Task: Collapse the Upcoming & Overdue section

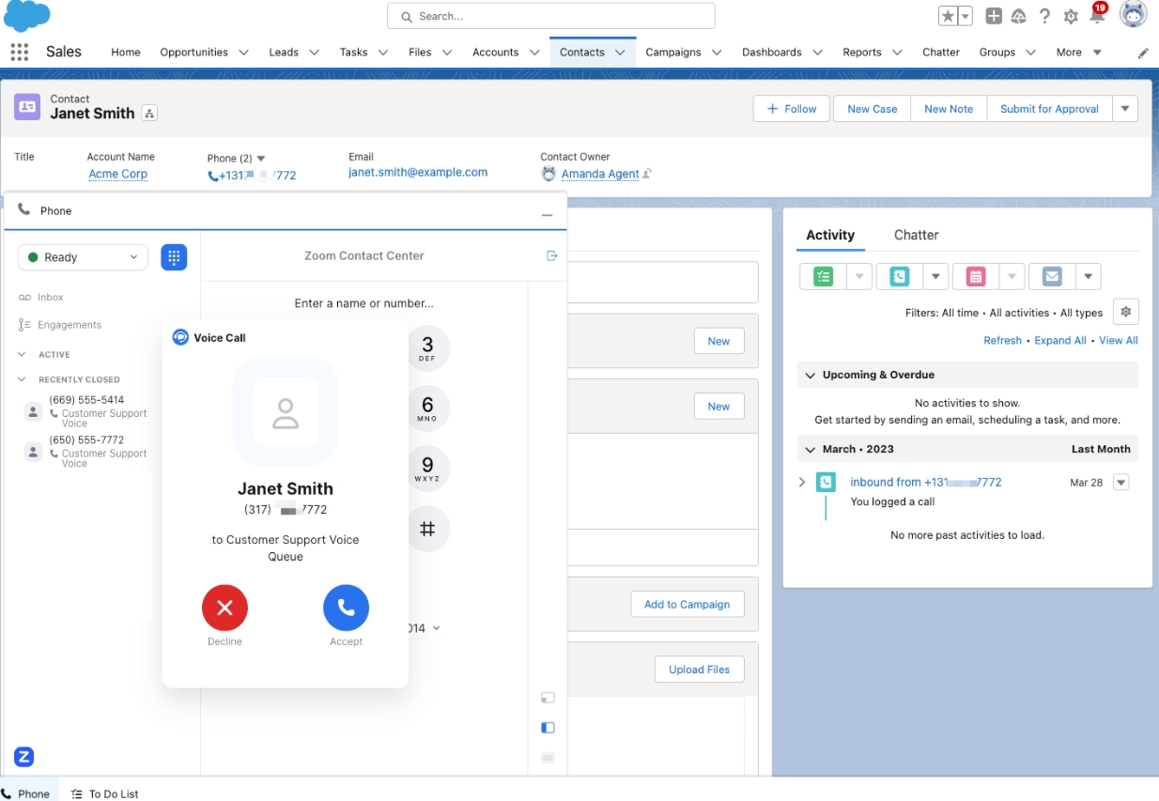Action: point(810,375)
